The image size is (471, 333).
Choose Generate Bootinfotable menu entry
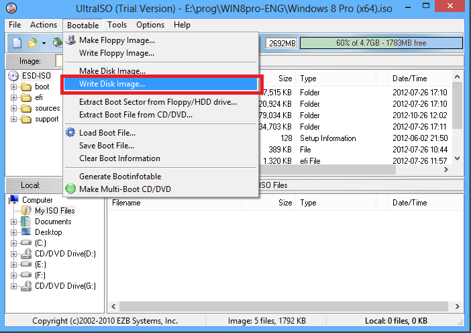(x=161, y=177)
